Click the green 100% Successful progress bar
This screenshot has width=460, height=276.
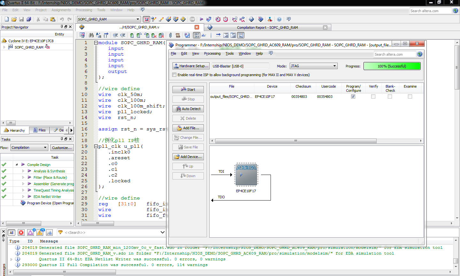[x=392, y=66]
